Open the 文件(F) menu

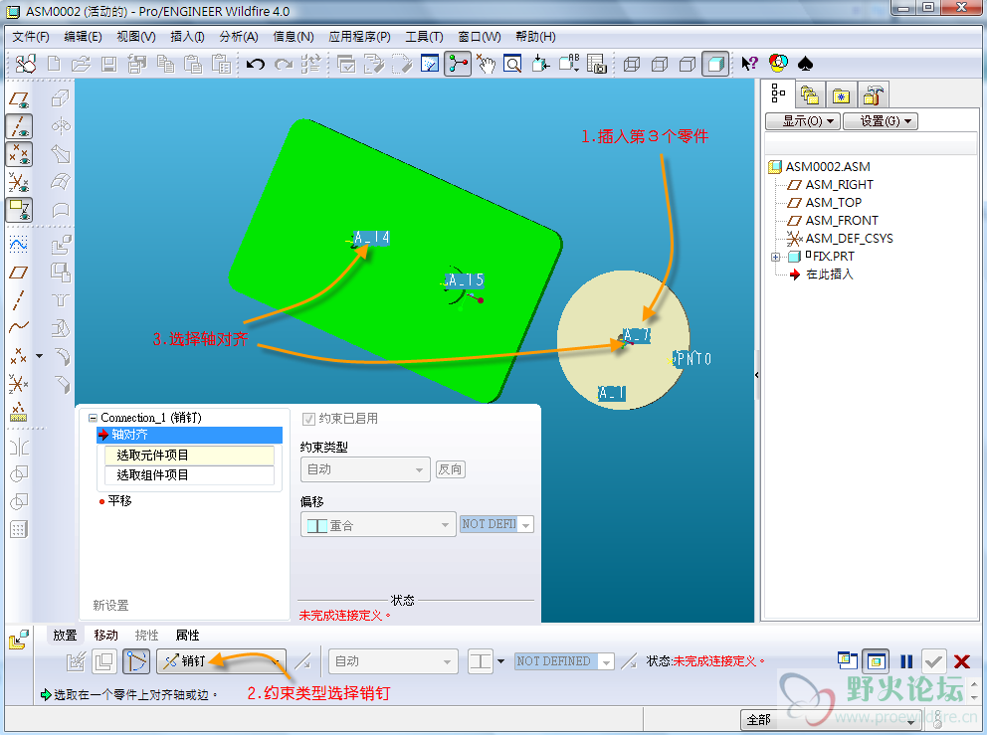pyautogui.click(x=30, y=37)
